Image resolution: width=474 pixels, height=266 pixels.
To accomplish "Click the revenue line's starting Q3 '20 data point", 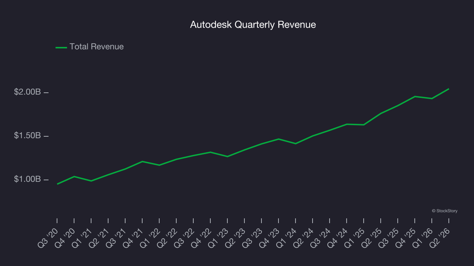I will click(57, 184).
